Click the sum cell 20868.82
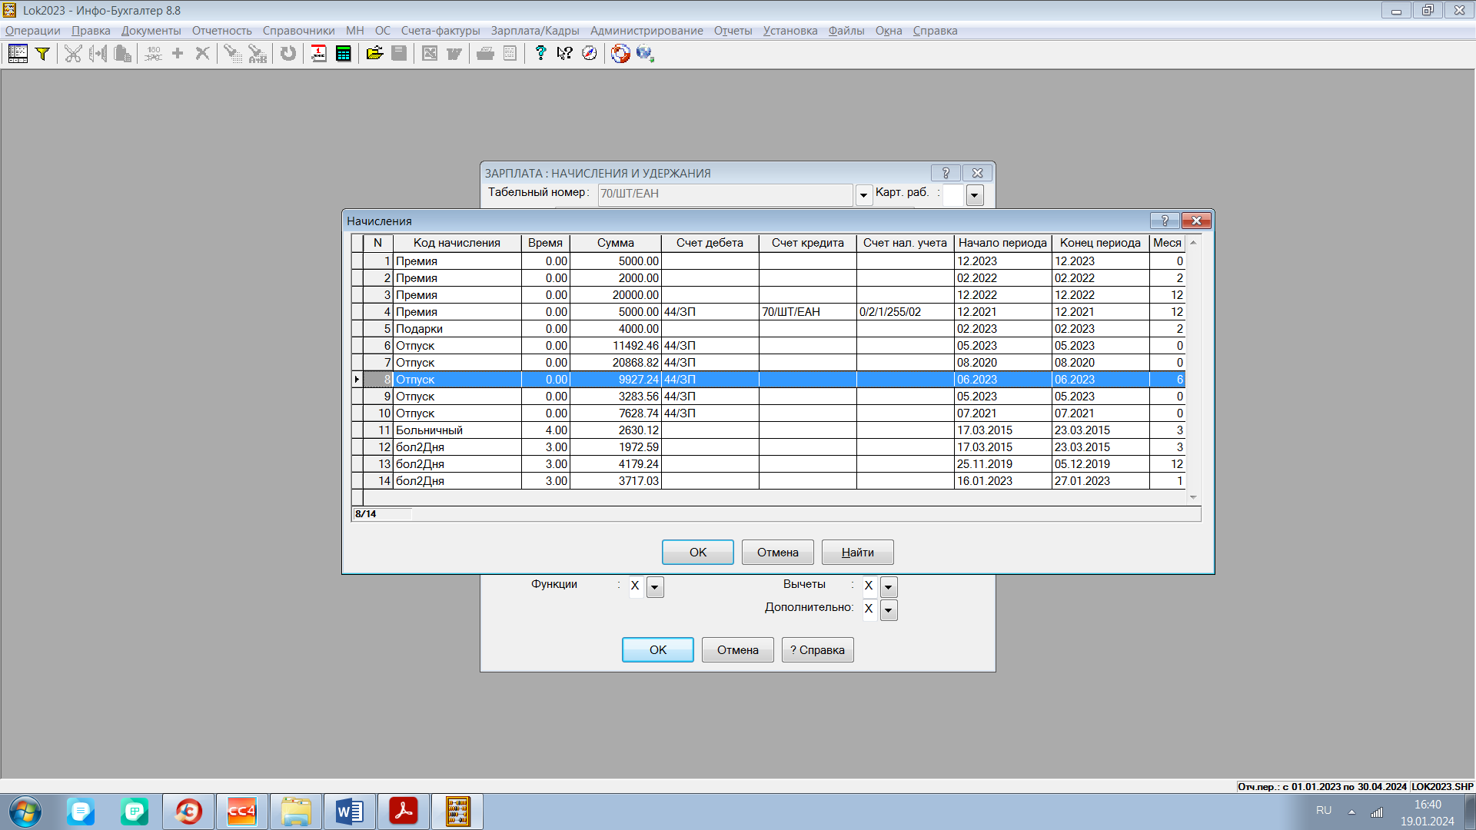This screenshot has height=830, width=1476. 616,363
